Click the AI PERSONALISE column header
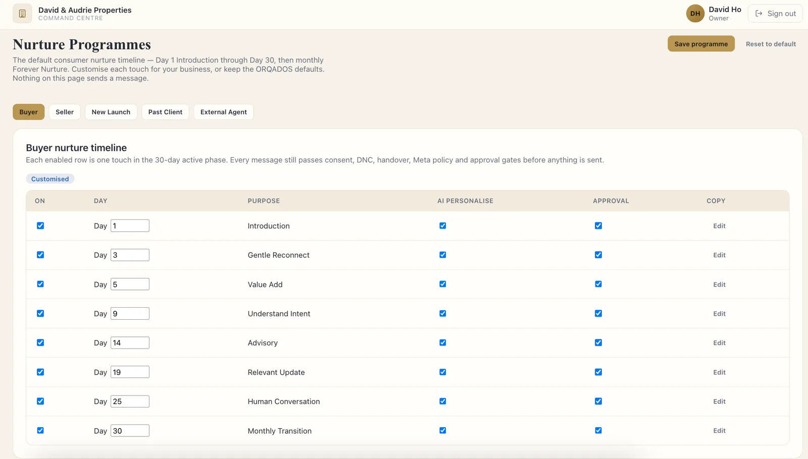Viewport: 808px width, 459px height. [x=465, y=201]
